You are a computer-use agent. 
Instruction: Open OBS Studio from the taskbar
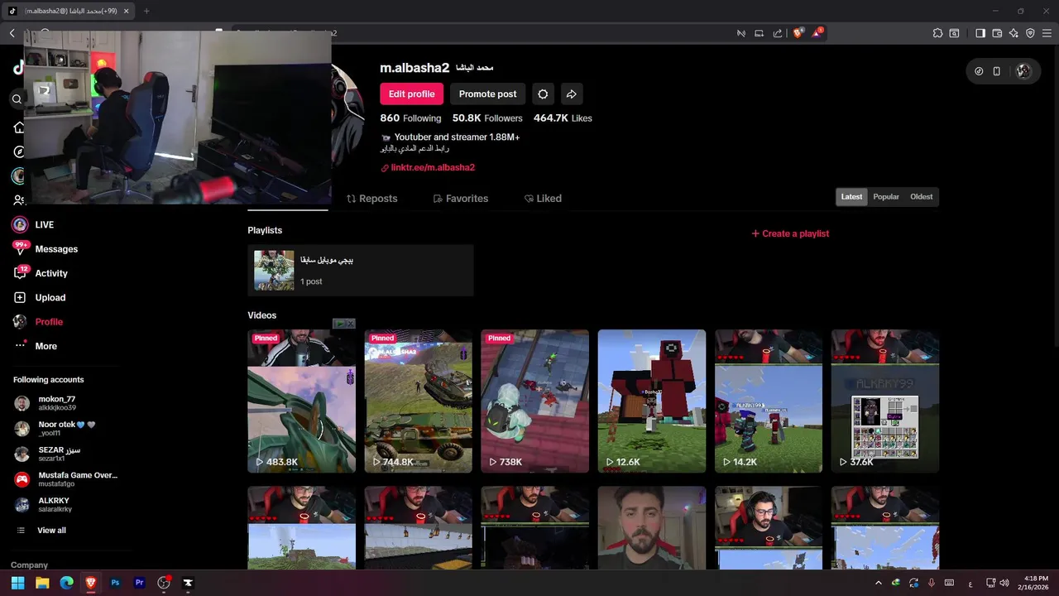[x=164, y=583]
